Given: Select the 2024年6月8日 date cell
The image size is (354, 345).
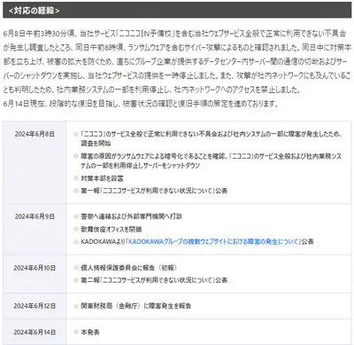Looking at the screenshot, I should click(x=35, y=162).
